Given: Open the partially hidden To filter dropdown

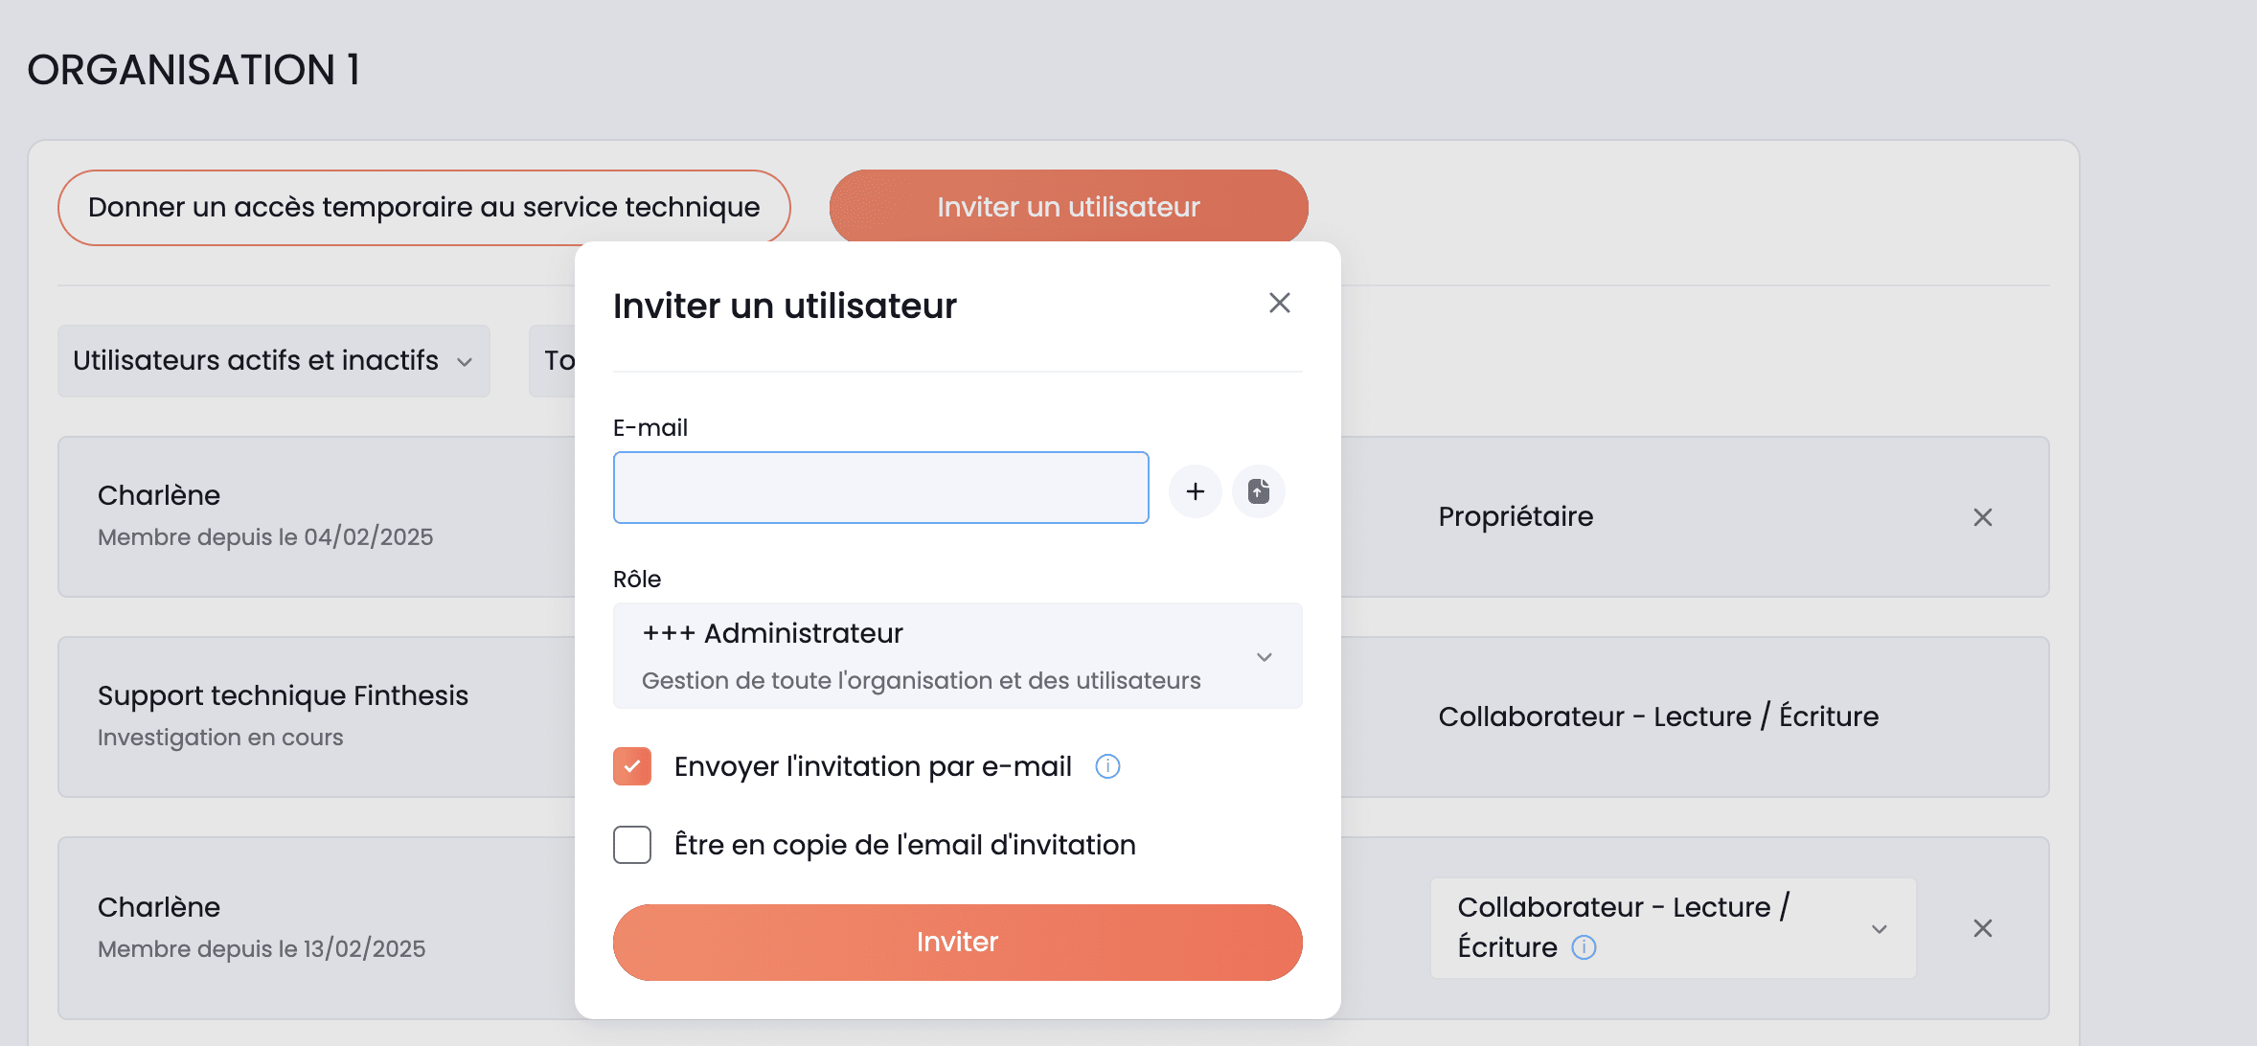Looking at the screenshot, I should point(553,361).
